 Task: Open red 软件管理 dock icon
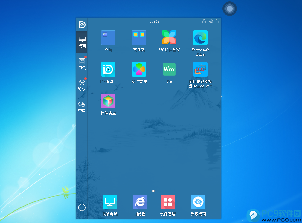click(x=167, y=202)
